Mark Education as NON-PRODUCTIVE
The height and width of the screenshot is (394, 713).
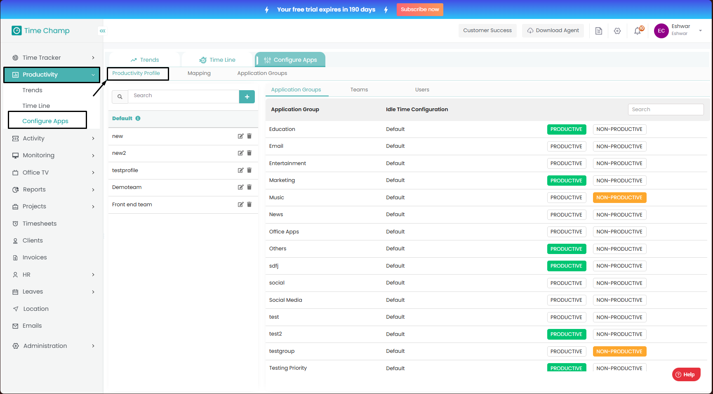pyautogui.click(x=619, y=129)
